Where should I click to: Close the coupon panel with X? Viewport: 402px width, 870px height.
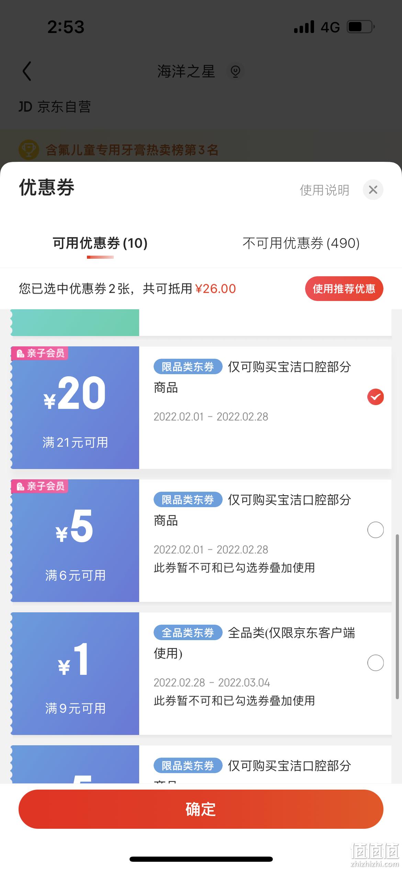(x=373, y=190)
